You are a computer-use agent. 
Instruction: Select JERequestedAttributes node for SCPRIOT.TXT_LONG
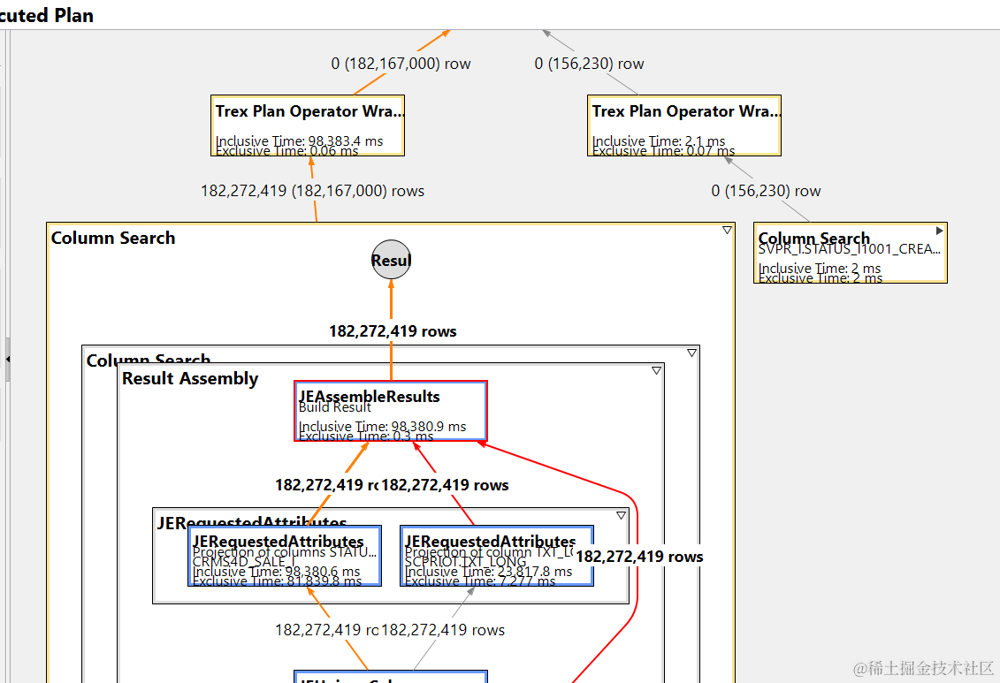(497, 556)
